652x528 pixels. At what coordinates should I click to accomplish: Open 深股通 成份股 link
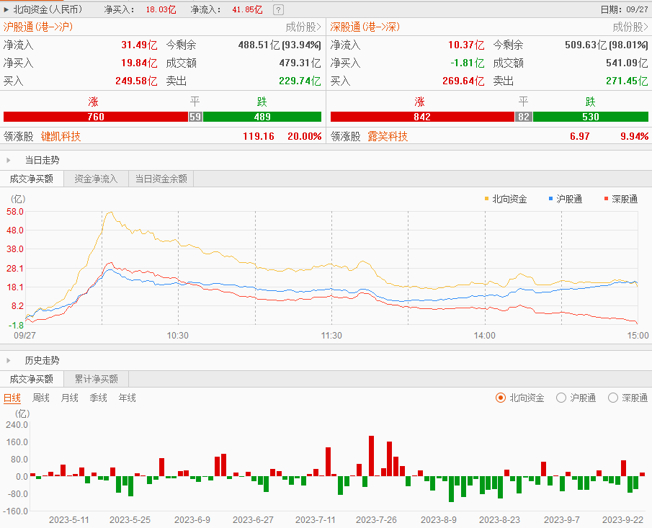point(630,27)
